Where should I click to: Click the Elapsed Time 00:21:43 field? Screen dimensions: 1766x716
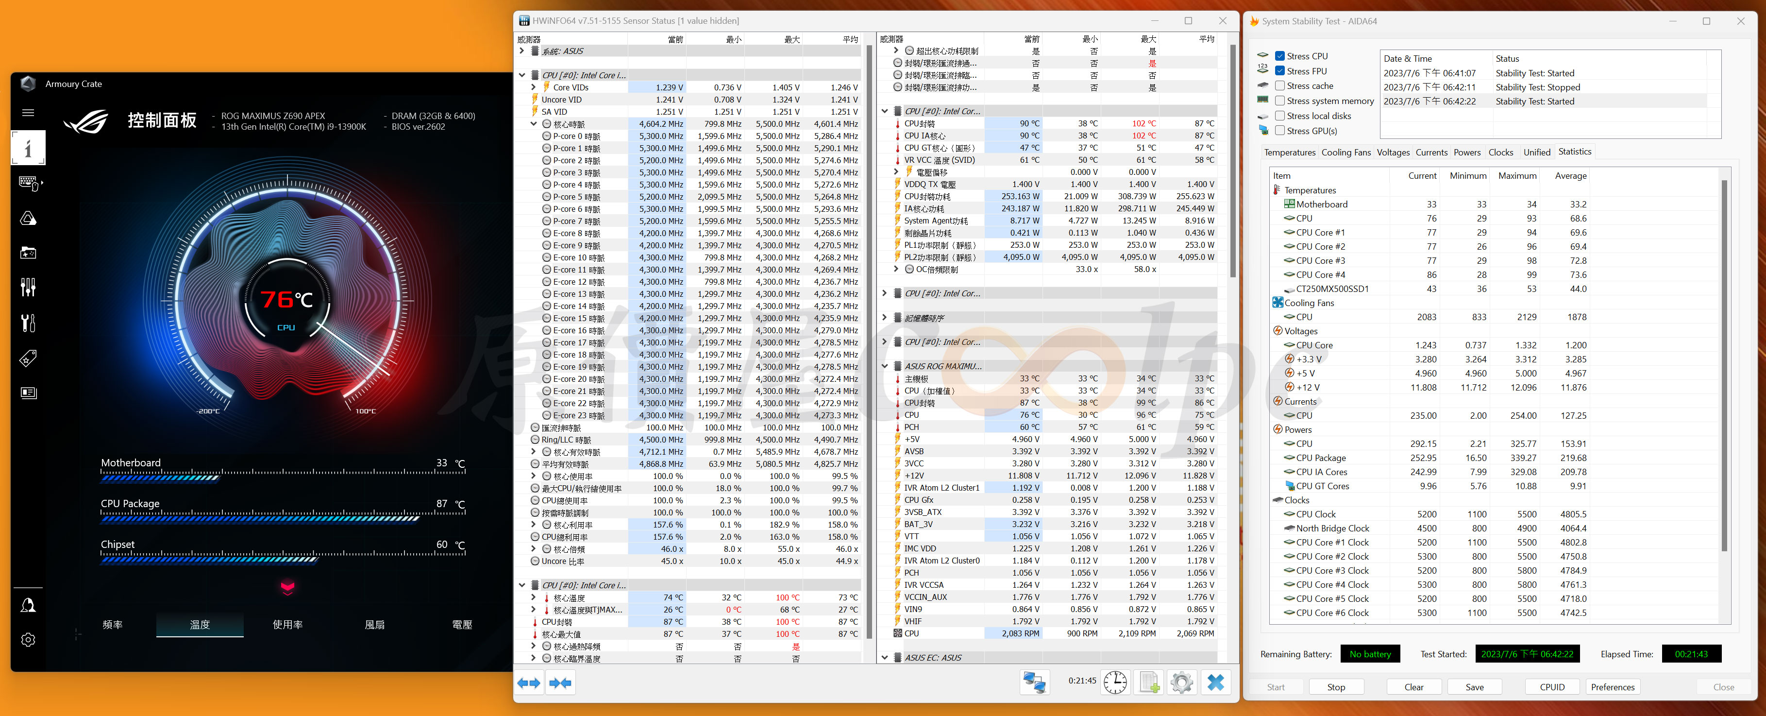[x=1691, y=654]
